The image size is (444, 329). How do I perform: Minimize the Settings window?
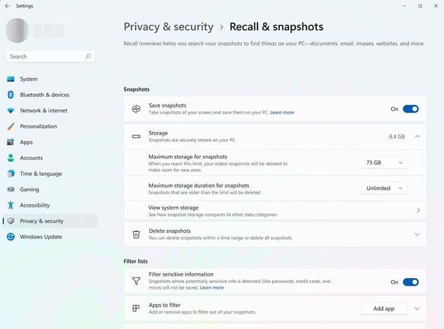click(x=405, y=6)
